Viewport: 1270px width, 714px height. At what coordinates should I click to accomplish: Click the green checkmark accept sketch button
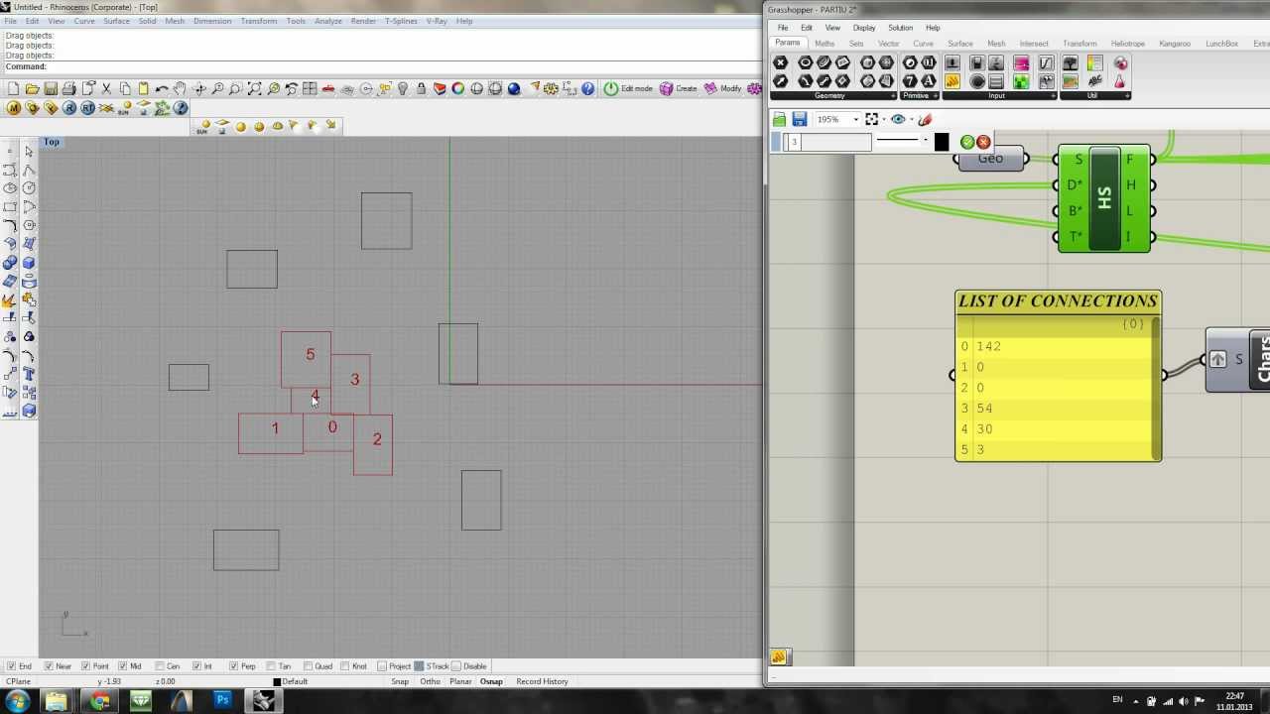pos(967,142)
